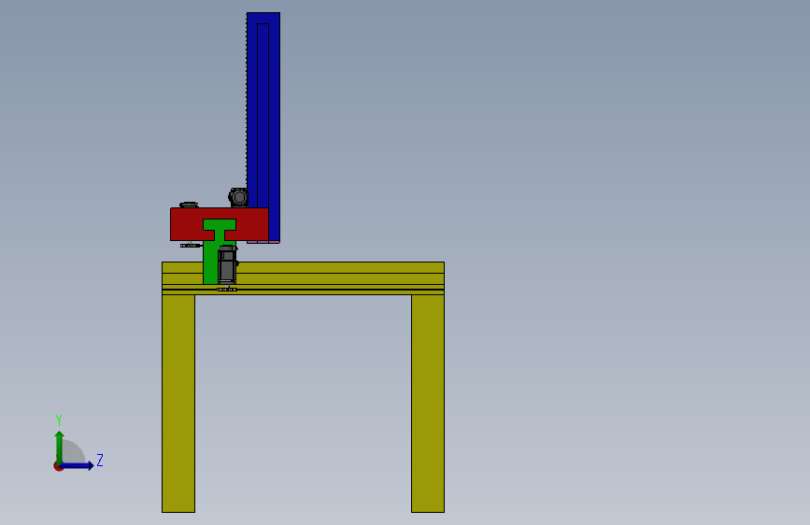
Task: Select the pink strip under blue column
Action: pos(263,242)
